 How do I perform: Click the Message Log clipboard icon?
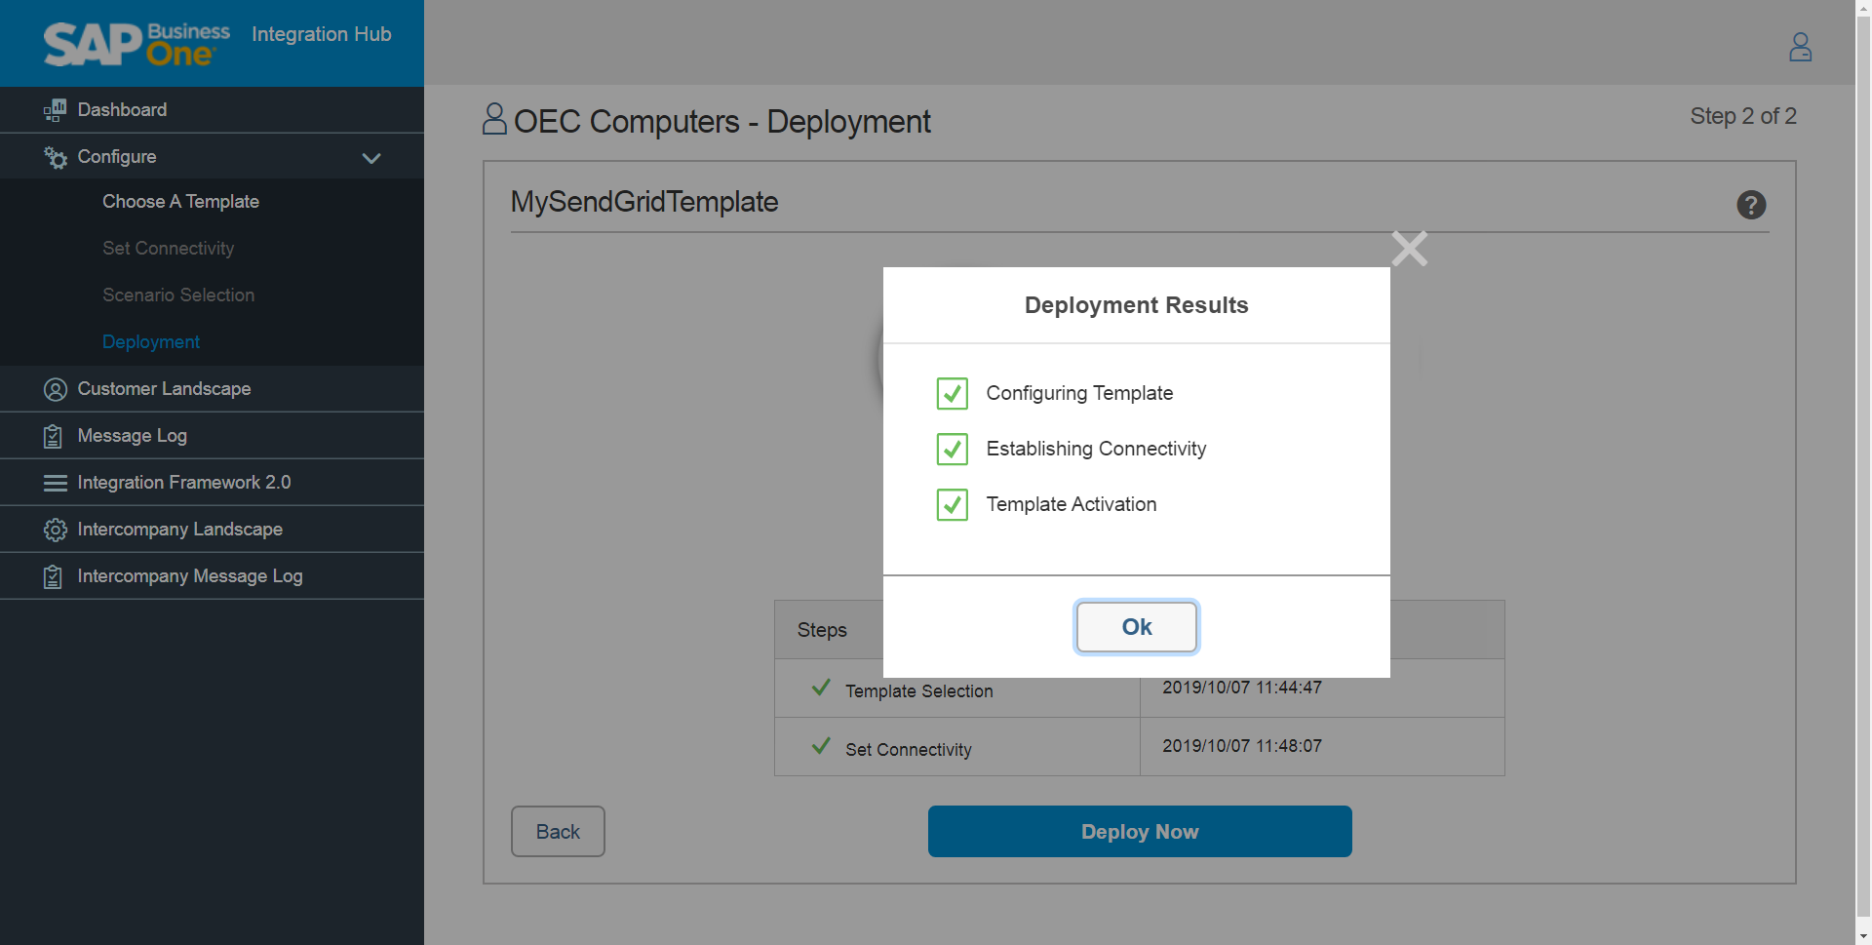(54, 436)
